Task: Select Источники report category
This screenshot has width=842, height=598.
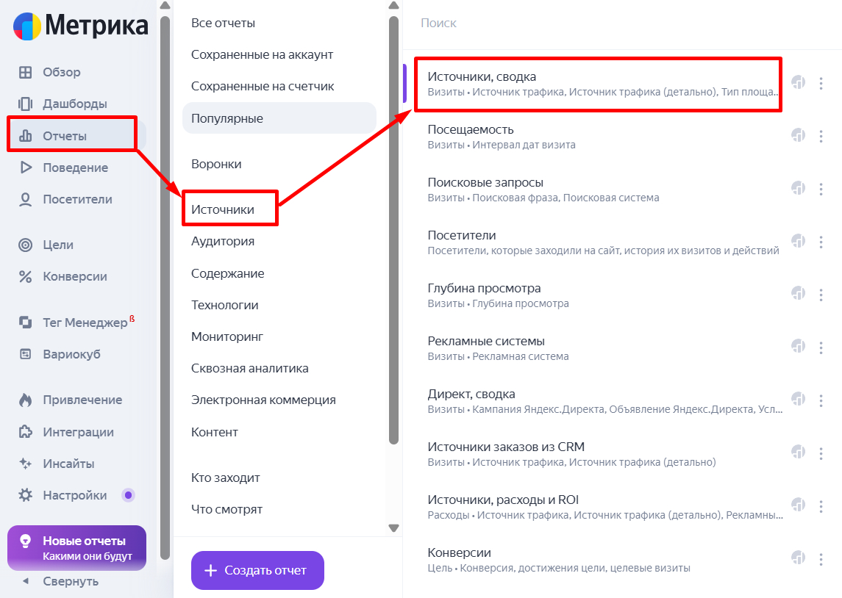Action: (x=223, y=209)
